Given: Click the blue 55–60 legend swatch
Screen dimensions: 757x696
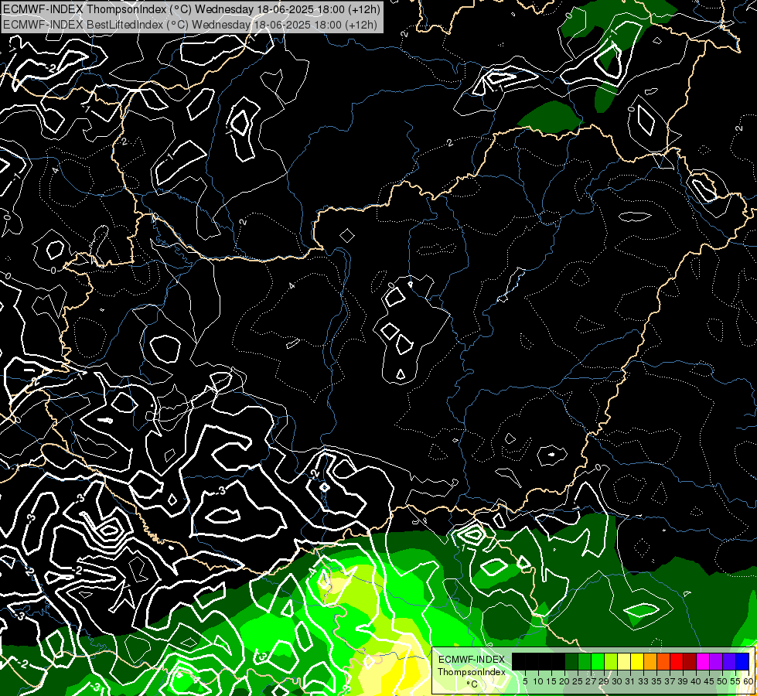Looking at the screenshot, I should 742,661.
